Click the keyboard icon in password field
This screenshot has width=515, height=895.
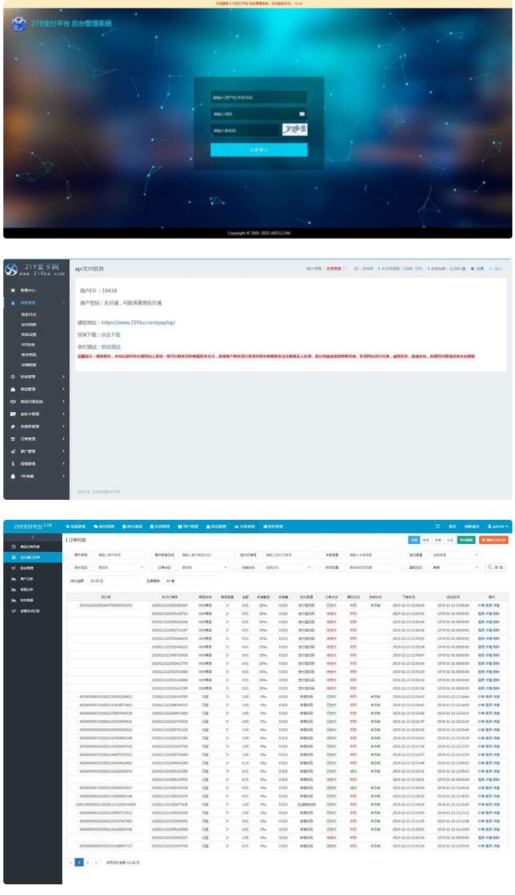[x=302, y=114]
